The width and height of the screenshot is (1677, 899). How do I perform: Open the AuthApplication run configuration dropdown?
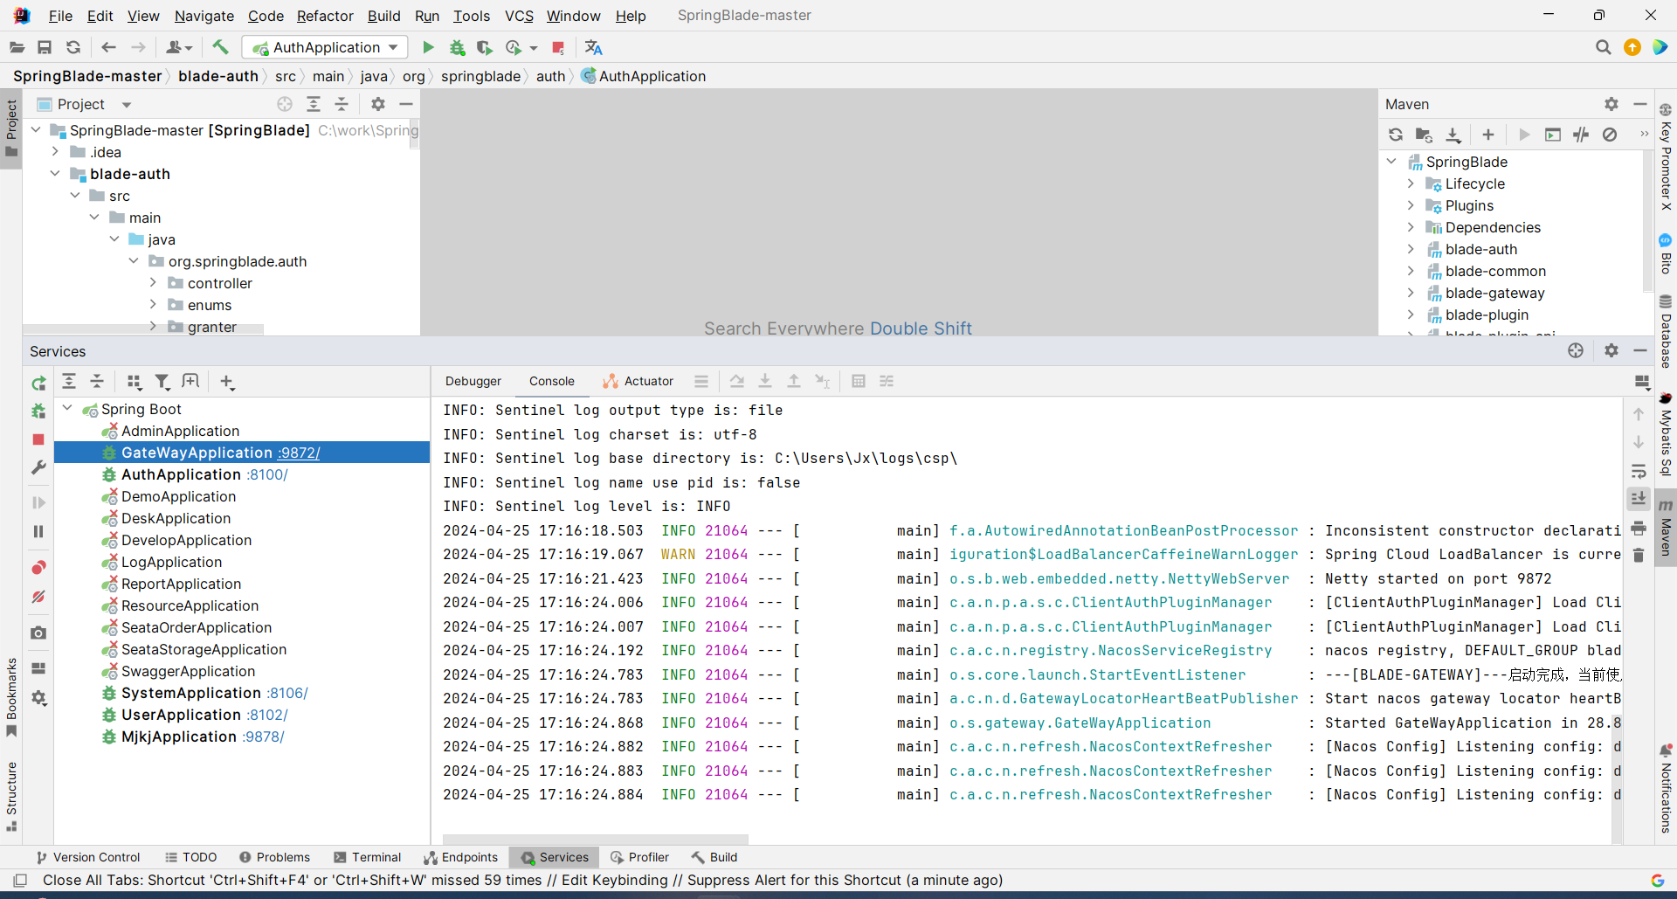393,47
